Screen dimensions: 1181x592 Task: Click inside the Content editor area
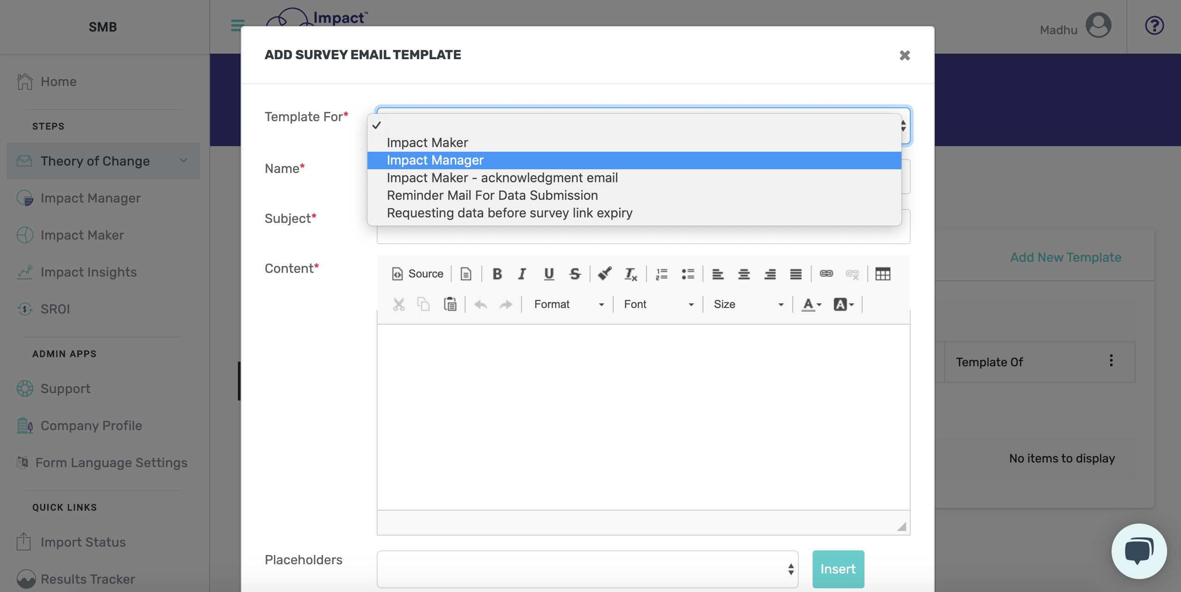643,417
